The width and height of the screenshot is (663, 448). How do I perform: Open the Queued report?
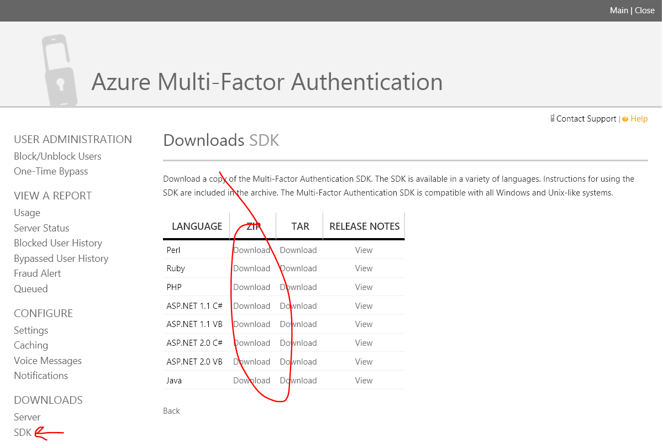tap(31, 289)
